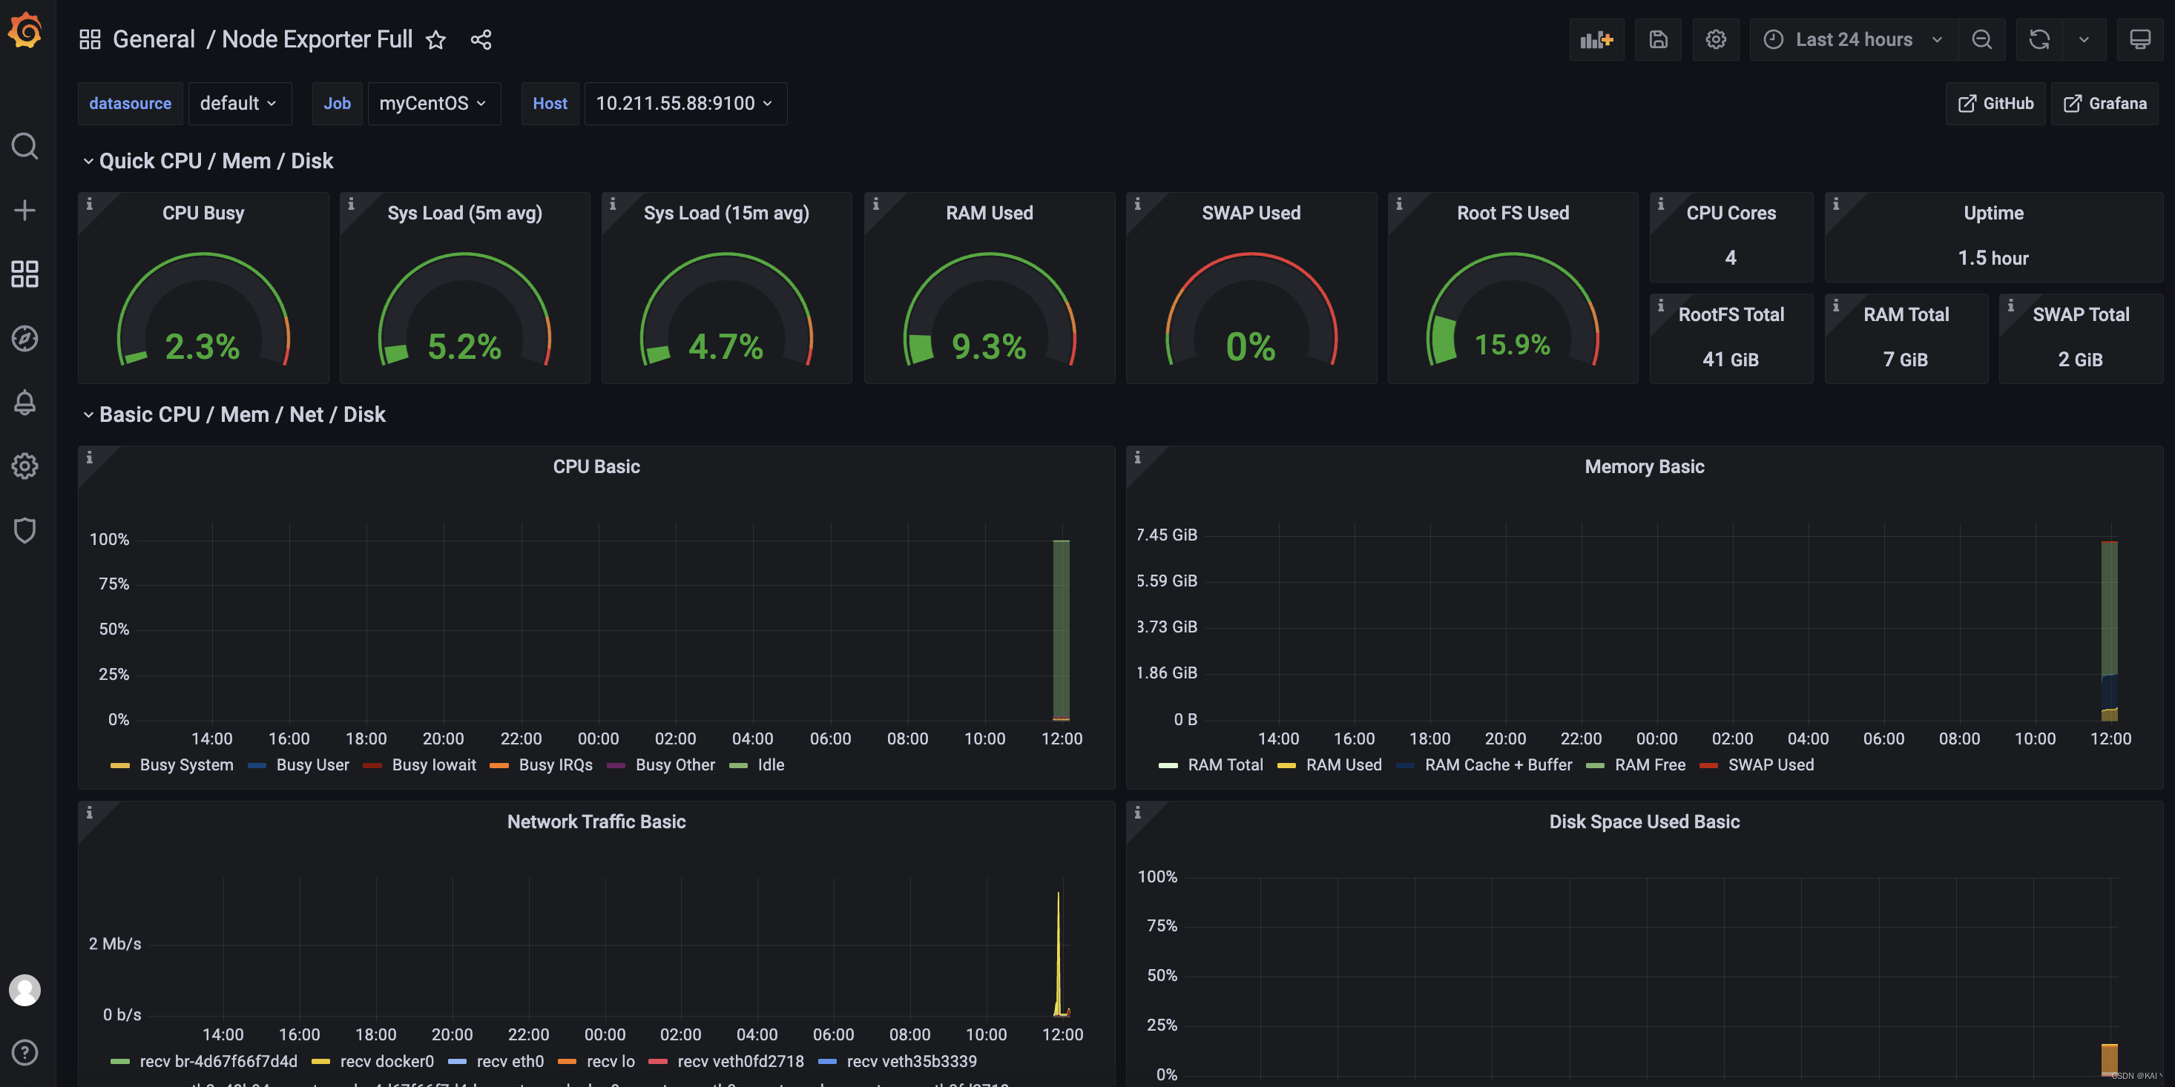Show info for the SWAP Used panel

(1137, 204)
